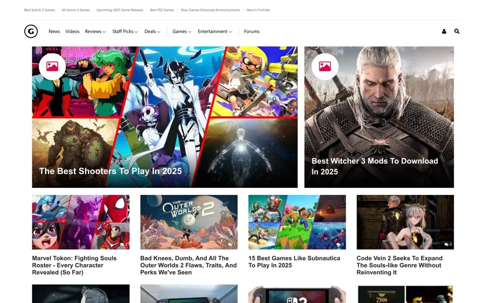
Task: Click the Subnautica-like games collage thumbnail
Action: [x=297, y=222]
